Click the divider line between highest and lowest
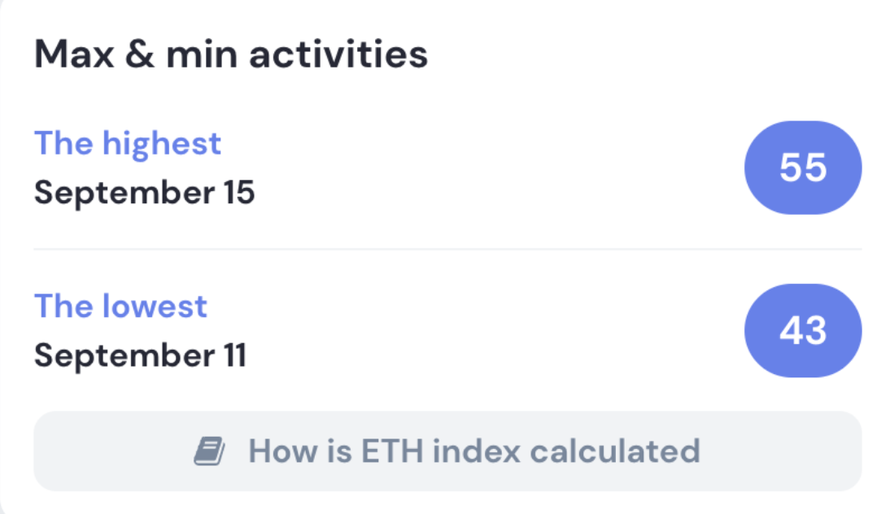The image size is (890, 514). [447, 249]
